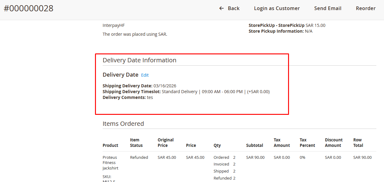
Task: Click the Items Ordered section heading
Action: coord(123,124)
